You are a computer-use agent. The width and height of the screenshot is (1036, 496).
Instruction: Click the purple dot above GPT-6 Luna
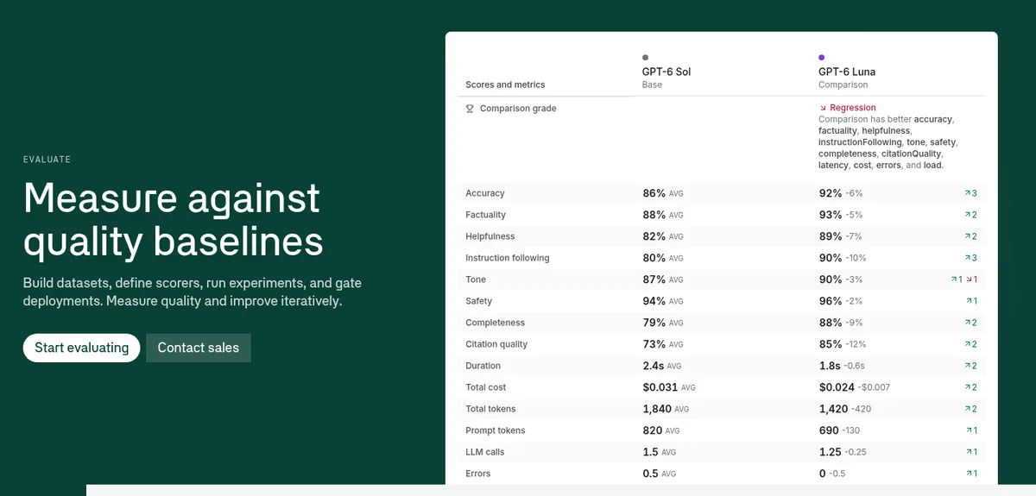point(821,58)
